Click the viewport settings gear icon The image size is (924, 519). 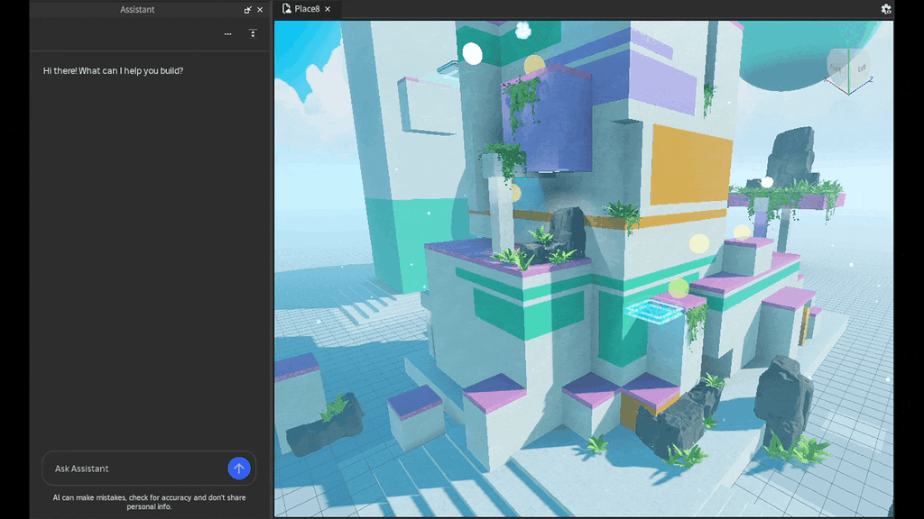point(886,8)
